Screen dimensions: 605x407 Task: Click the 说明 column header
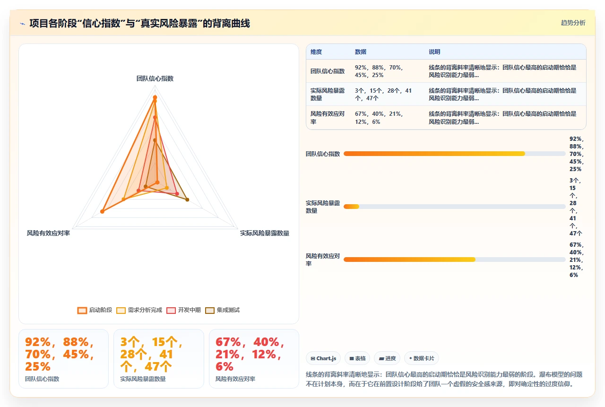(x=434, y=52)
